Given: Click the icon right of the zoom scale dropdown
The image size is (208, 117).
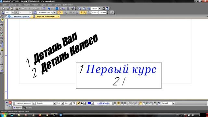Looking at the screenshot, I should 104,9.
